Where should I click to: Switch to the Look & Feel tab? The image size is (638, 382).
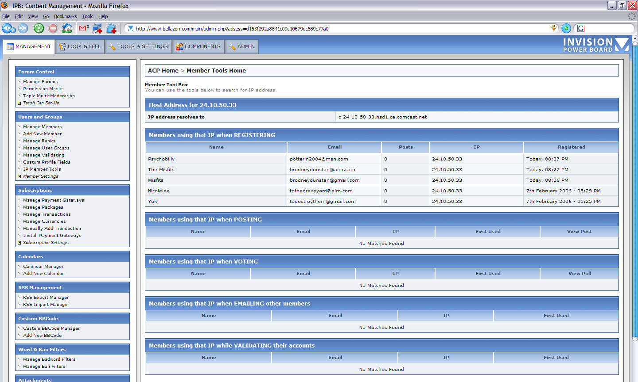[80, 46]
